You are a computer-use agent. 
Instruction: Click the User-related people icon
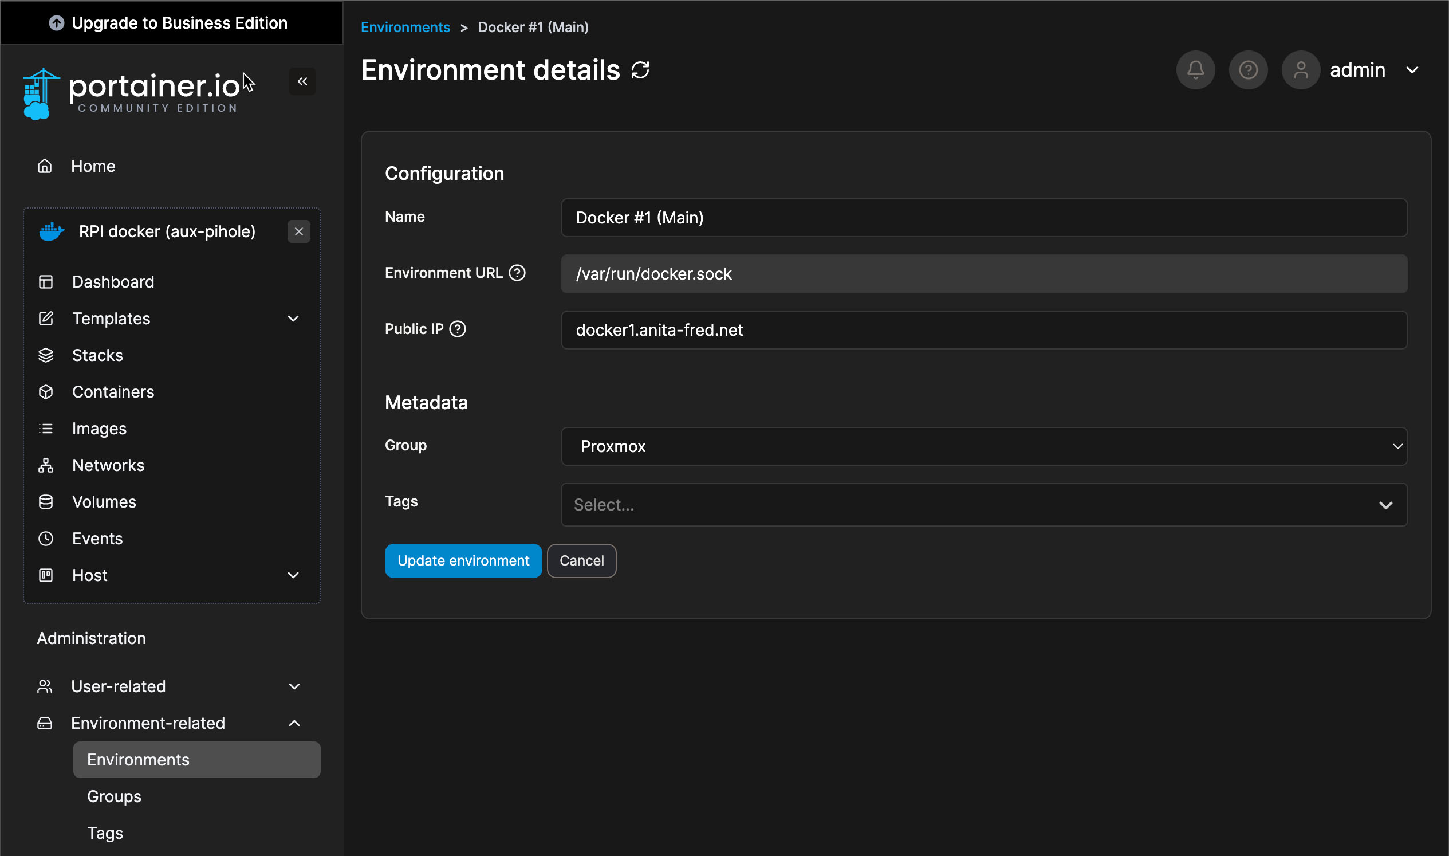click(45, 686)
